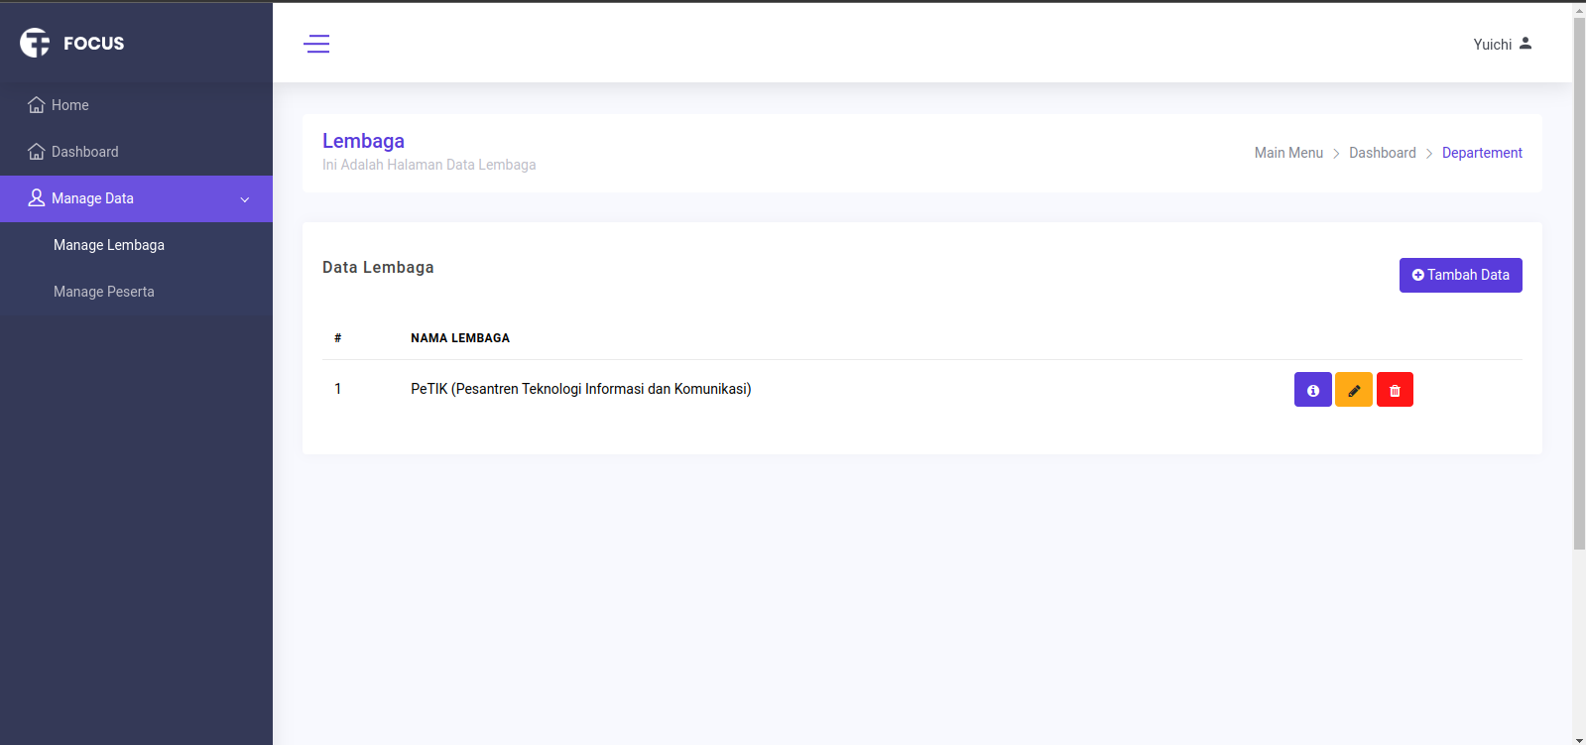Delete the PeTIK row with trash icon
The width and height of the screenshot is (1586, 745).
(x=1395, y=390)
